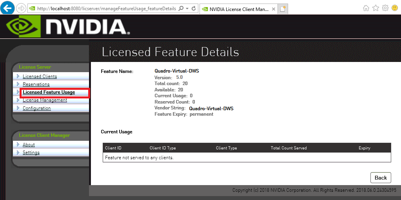Open a new tab with the new tab button
Screen dimensions: 401x200
coord(283,9)
